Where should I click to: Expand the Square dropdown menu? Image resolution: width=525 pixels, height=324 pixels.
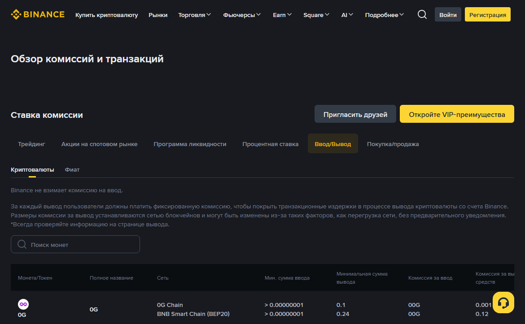click(316, 15)
